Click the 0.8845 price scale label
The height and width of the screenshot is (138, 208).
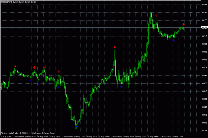coord(204,91)
